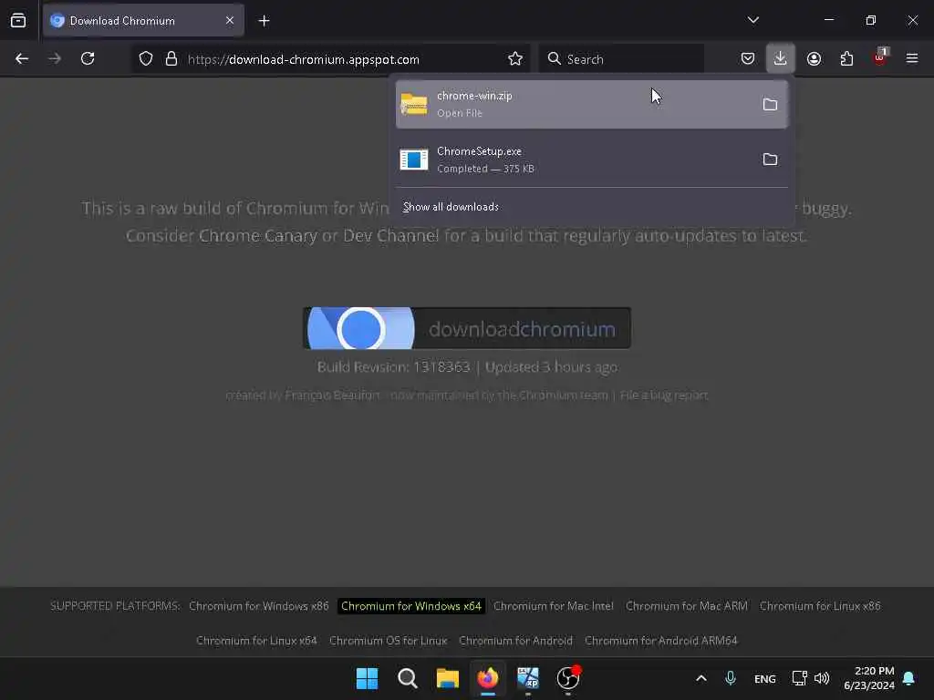Go forward with the forward arrow
This screenshot has height=700, width=934.
(x=55, y=59)
